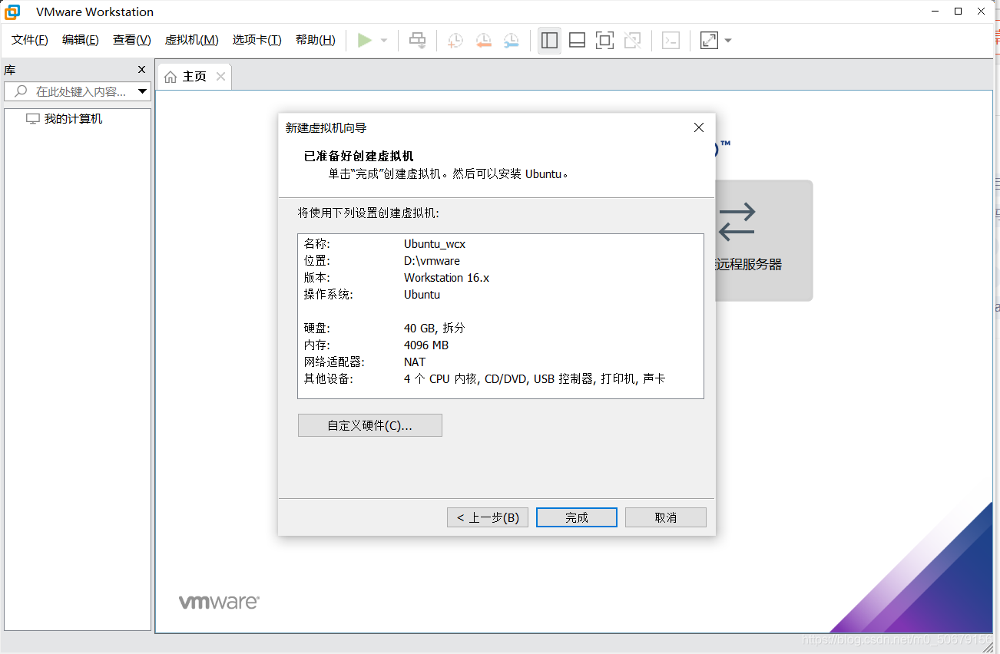Click the 4096 MB memory value
The height and width of the screenshot is (654, 1000).
tap(426, 345)
